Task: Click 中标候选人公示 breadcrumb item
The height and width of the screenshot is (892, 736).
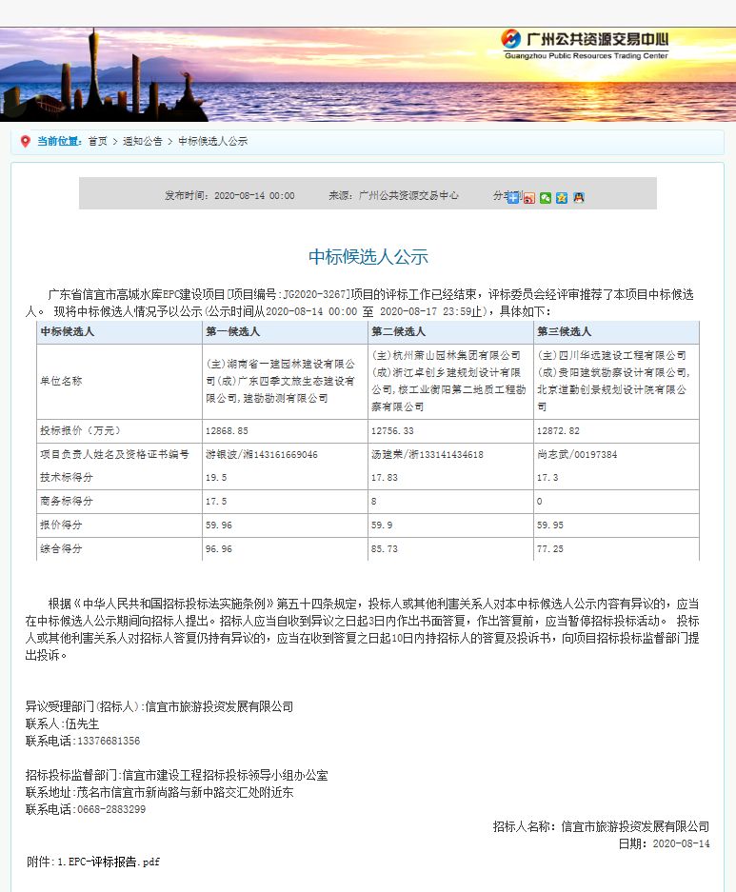Action: 212,141
